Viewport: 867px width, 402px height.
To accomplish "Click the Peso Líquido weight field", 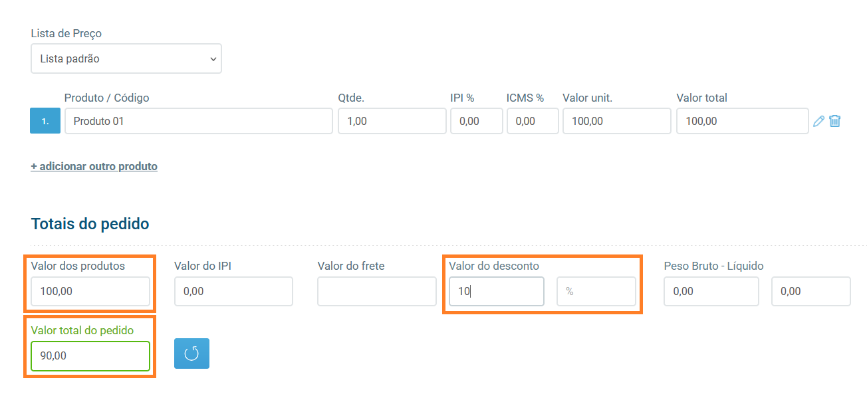I will [x=810, y=291].
